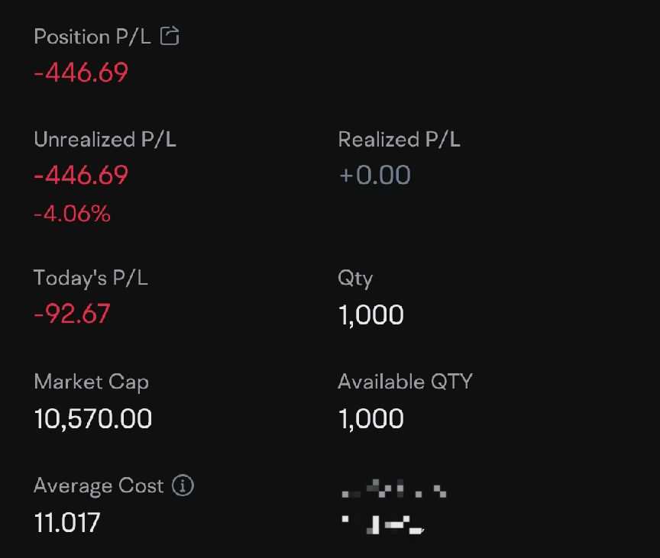Screen dimensions: 660x558
Task: Click the Available QTY value 1,000
Action: [x=370, y=419]
